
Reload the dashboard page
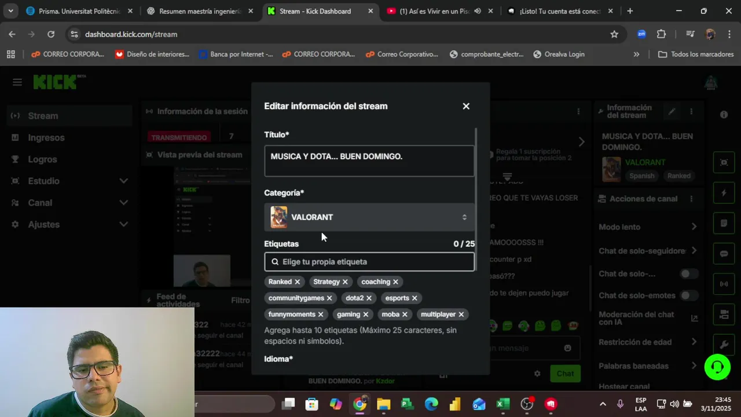pyautogui.click(x=51, y=34)
